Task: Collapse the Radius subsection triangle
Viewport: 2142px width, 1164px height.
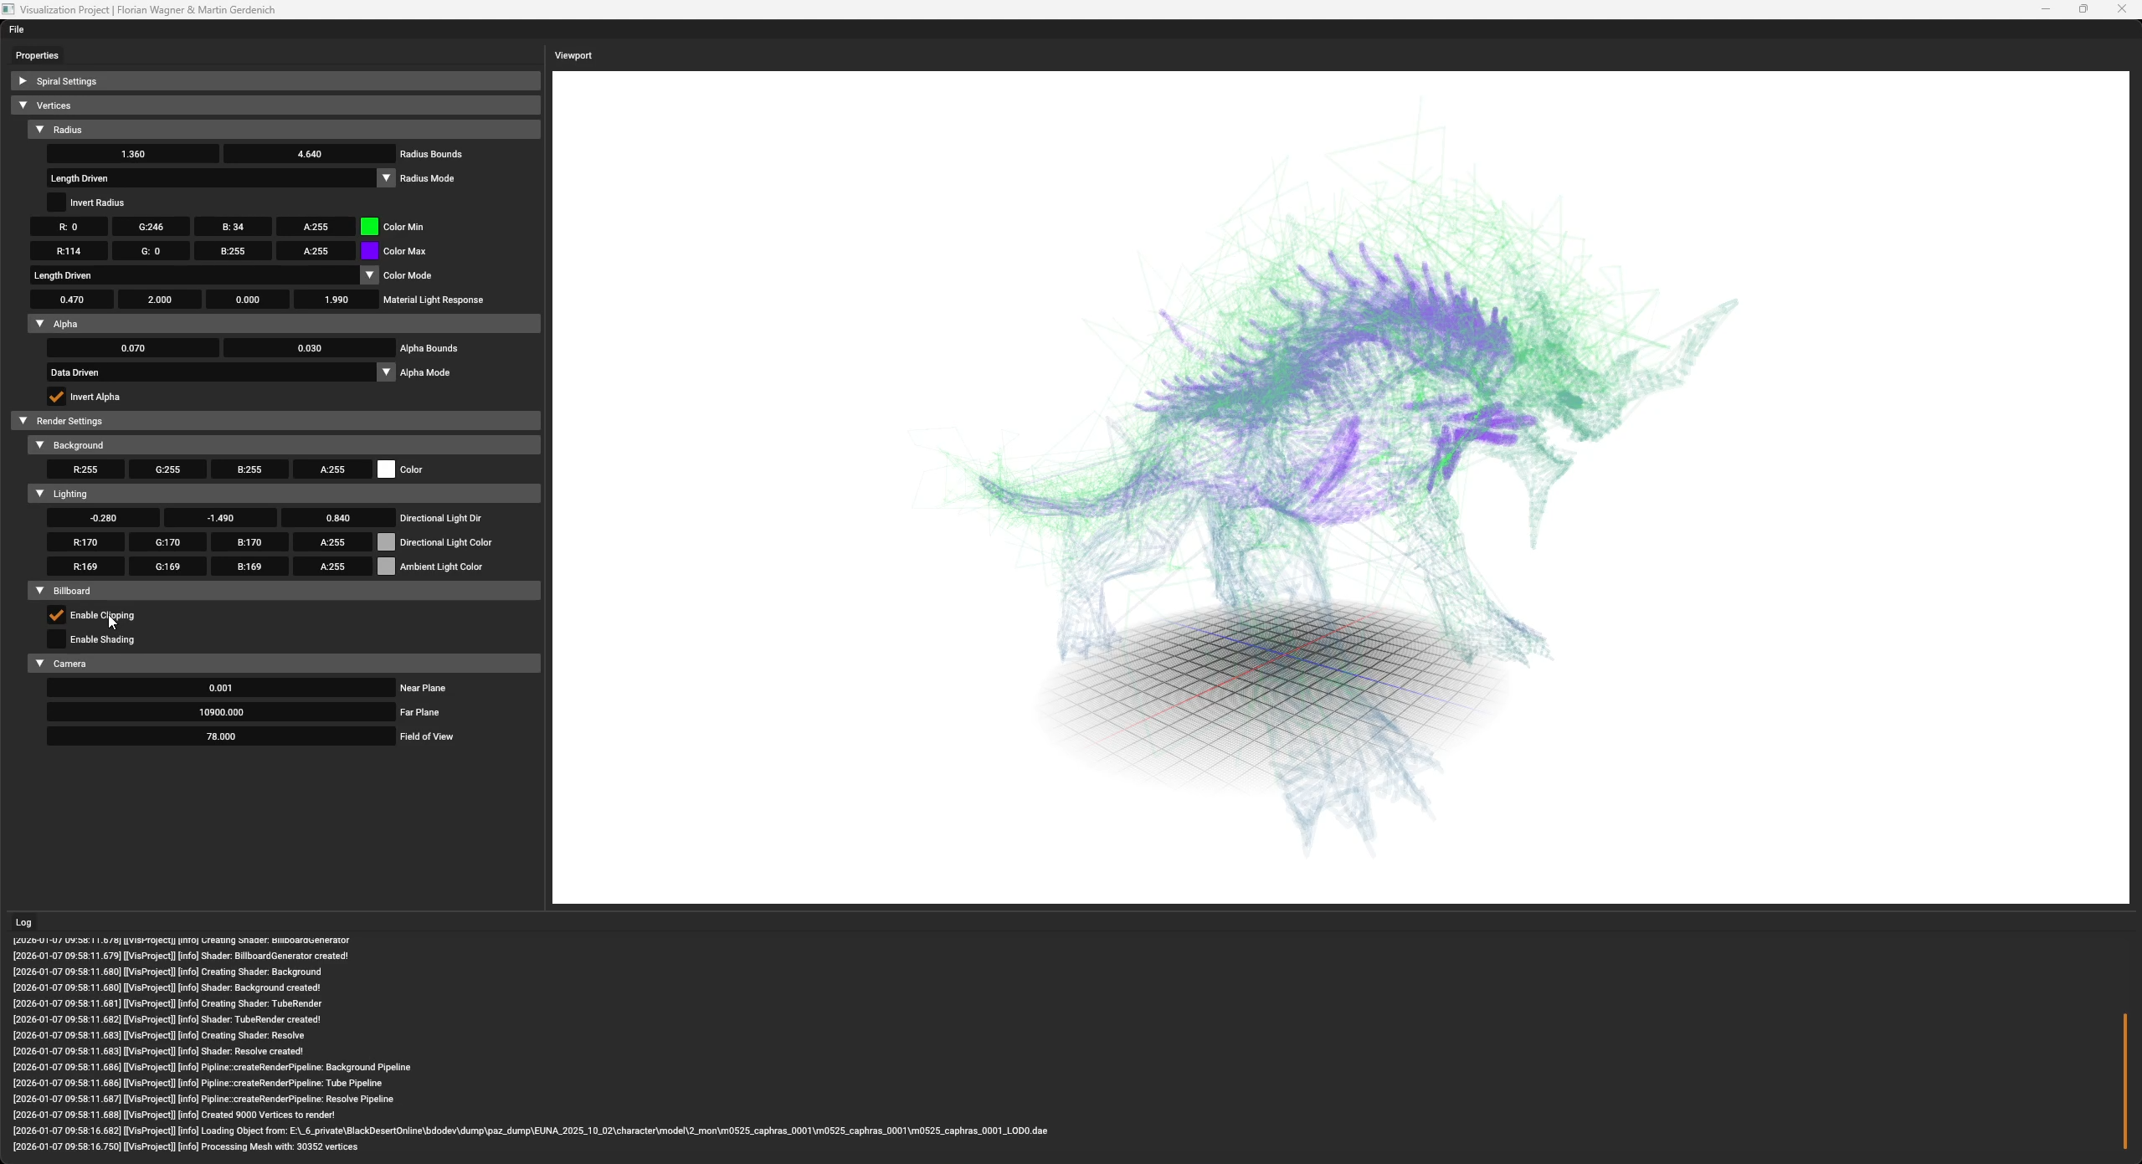Action: (39, 130)
